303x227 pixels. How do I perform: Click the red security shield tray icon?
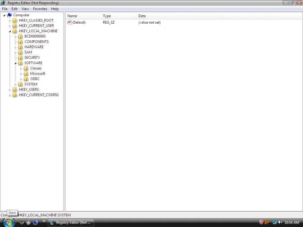tap(261, 222)
